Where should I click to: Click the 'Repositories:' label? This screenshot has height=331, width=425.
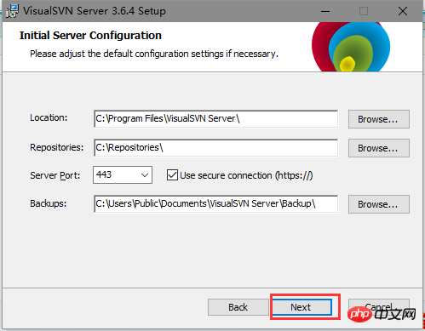57,147
